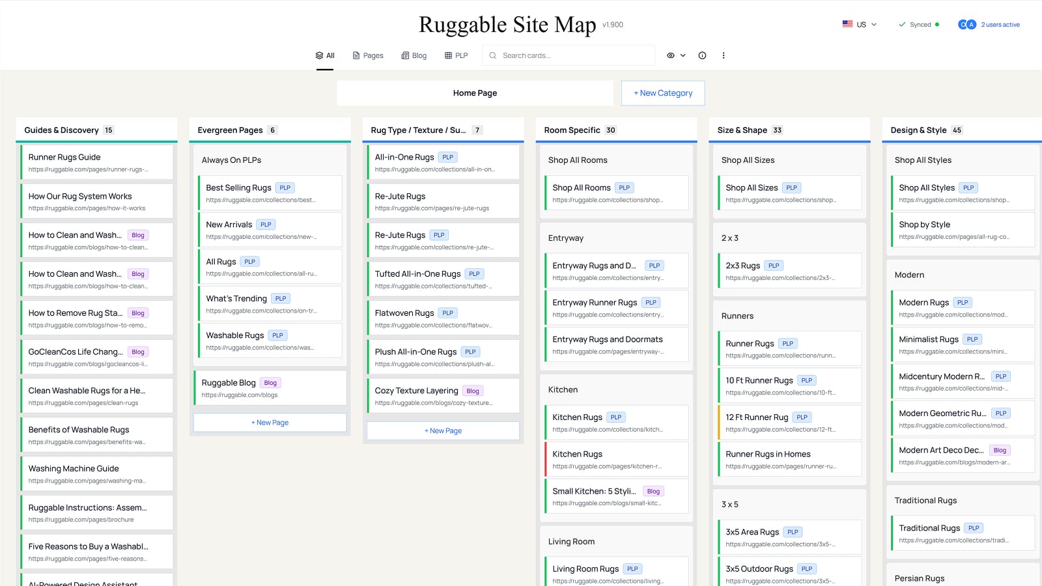Open the Size & Shape column header

pyautogui.click(x=789, y=130)
